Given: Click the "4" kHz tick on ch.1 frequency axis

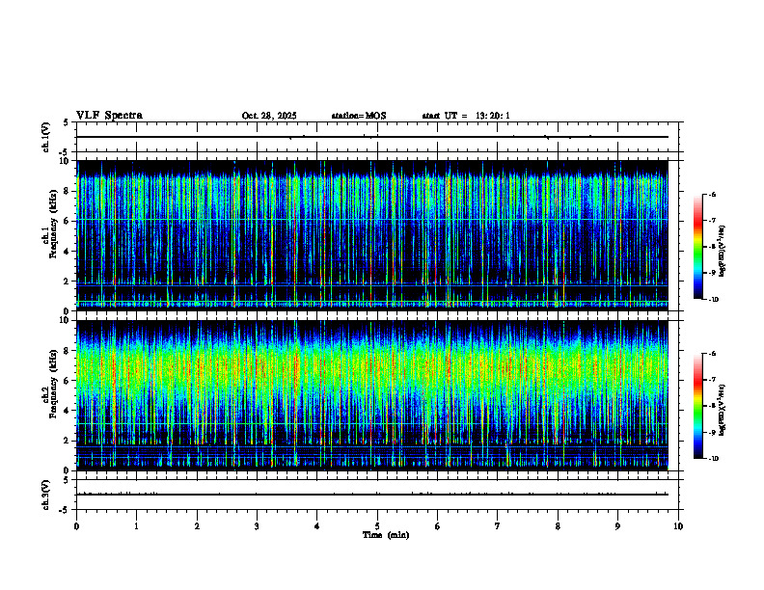Looking at the screenshot, I should 68,252.
